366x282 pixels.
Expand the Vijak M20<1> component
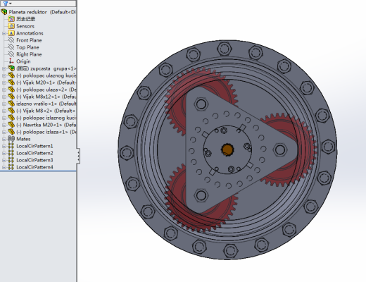[x=4, y=82]
